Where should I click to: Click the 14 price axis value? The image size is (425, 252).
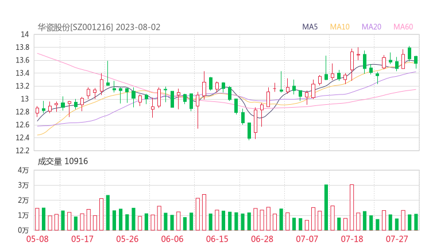25,34
